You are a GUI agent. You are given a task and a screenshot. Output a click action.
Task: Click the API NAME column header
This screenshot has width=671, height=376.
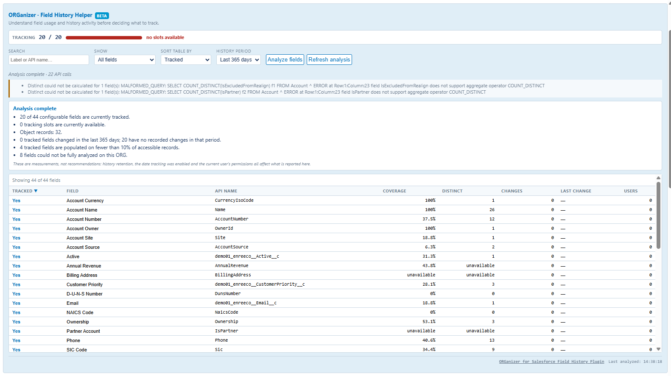pos(226,191)
